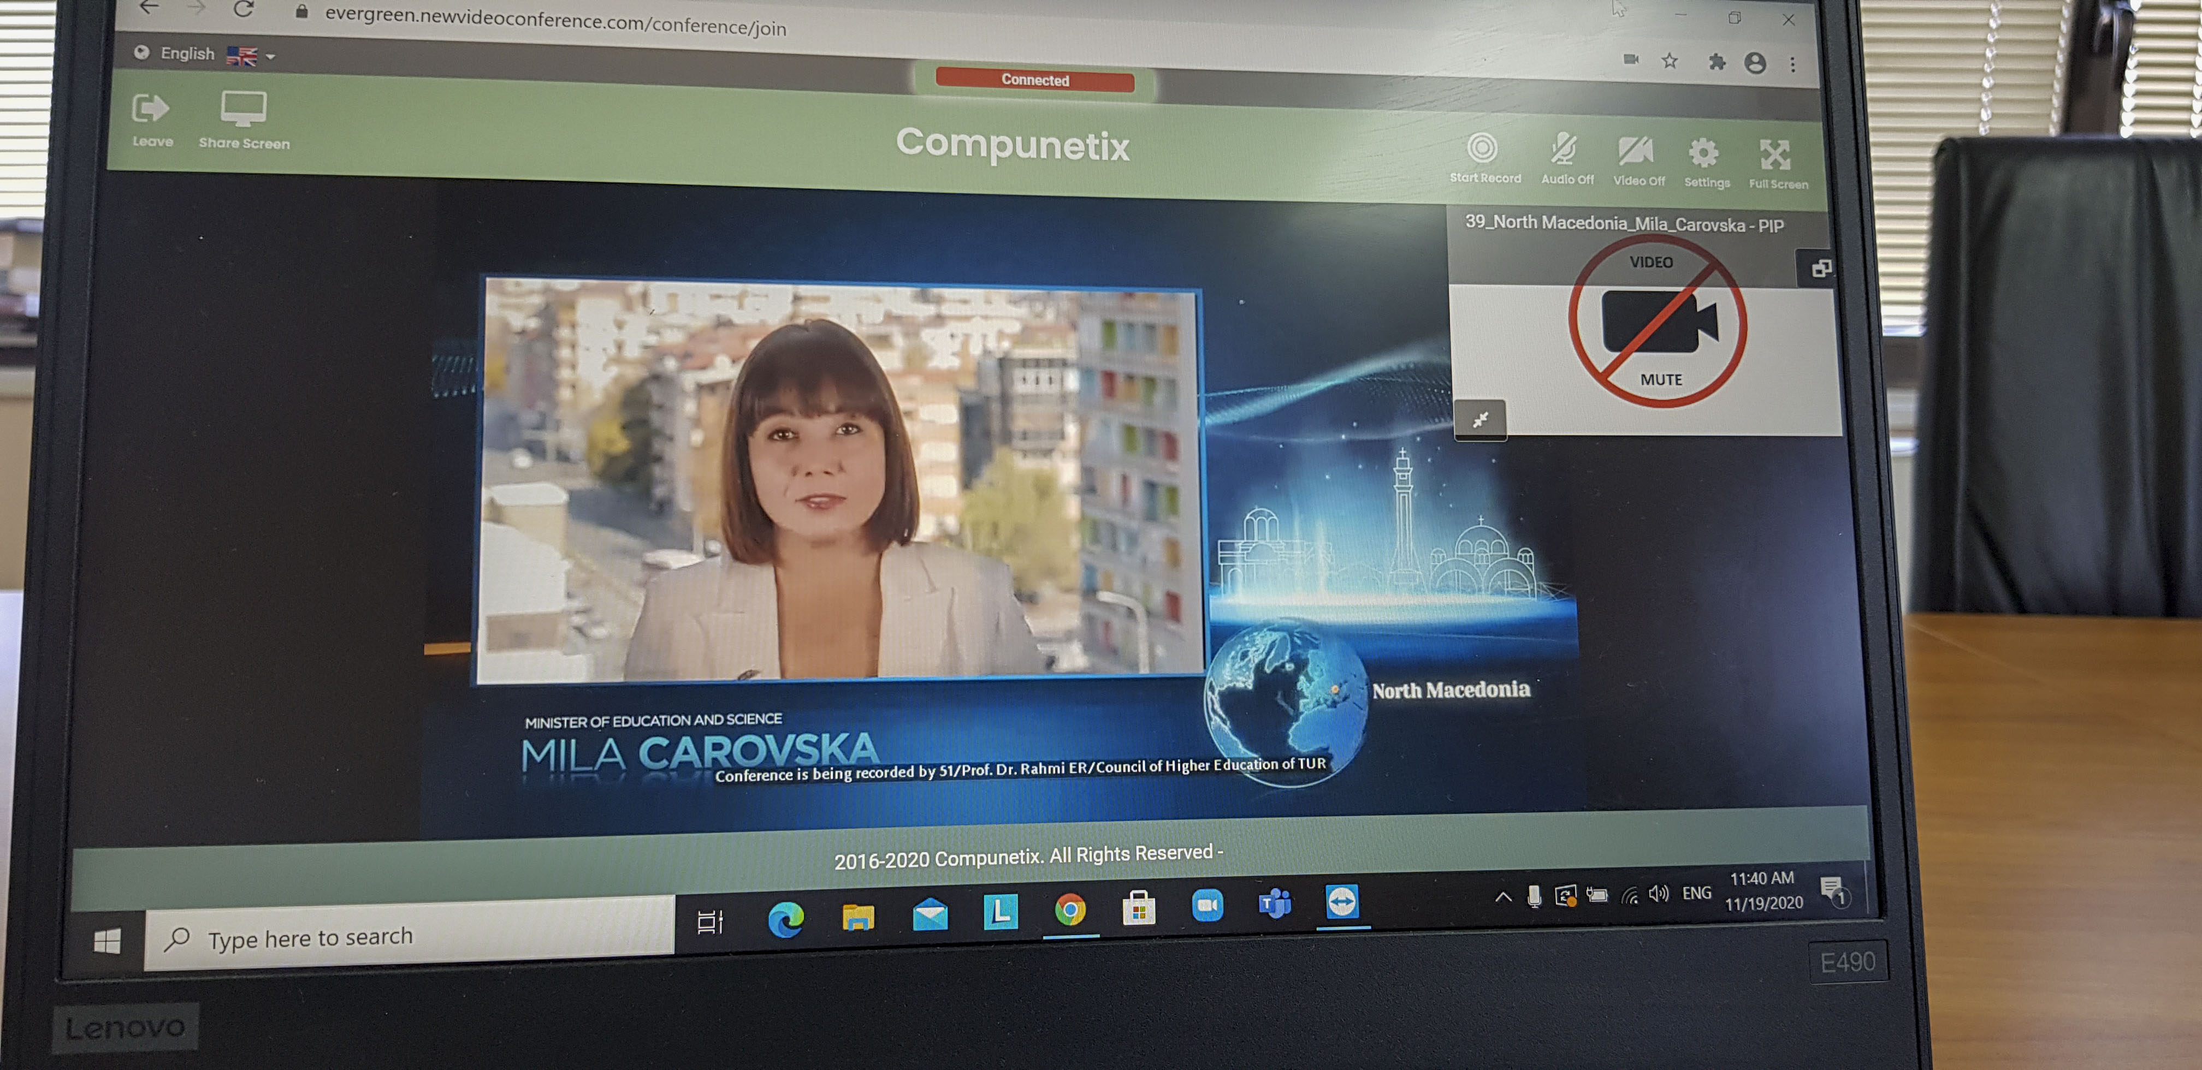Open Task View in the taskbar

pos(709,922)
